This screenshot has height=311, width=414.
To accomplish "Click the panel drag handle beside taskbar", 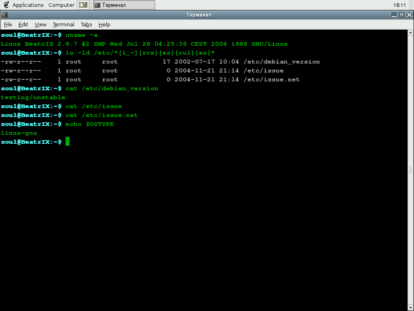I will point(91,5).
